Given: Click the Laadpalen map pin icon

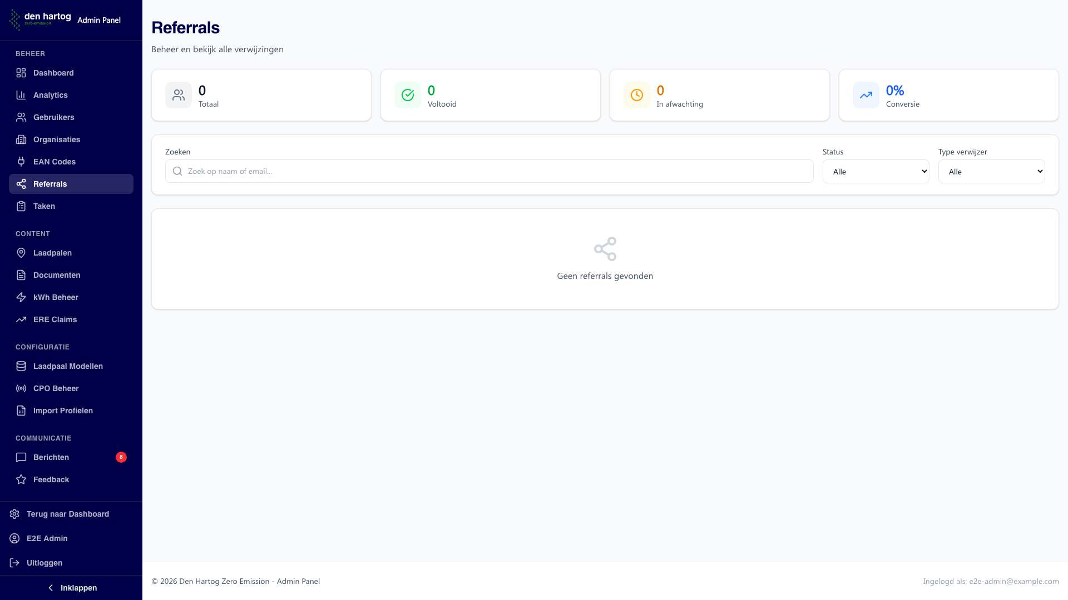Looking at the screenshot, I should (21, 253).
